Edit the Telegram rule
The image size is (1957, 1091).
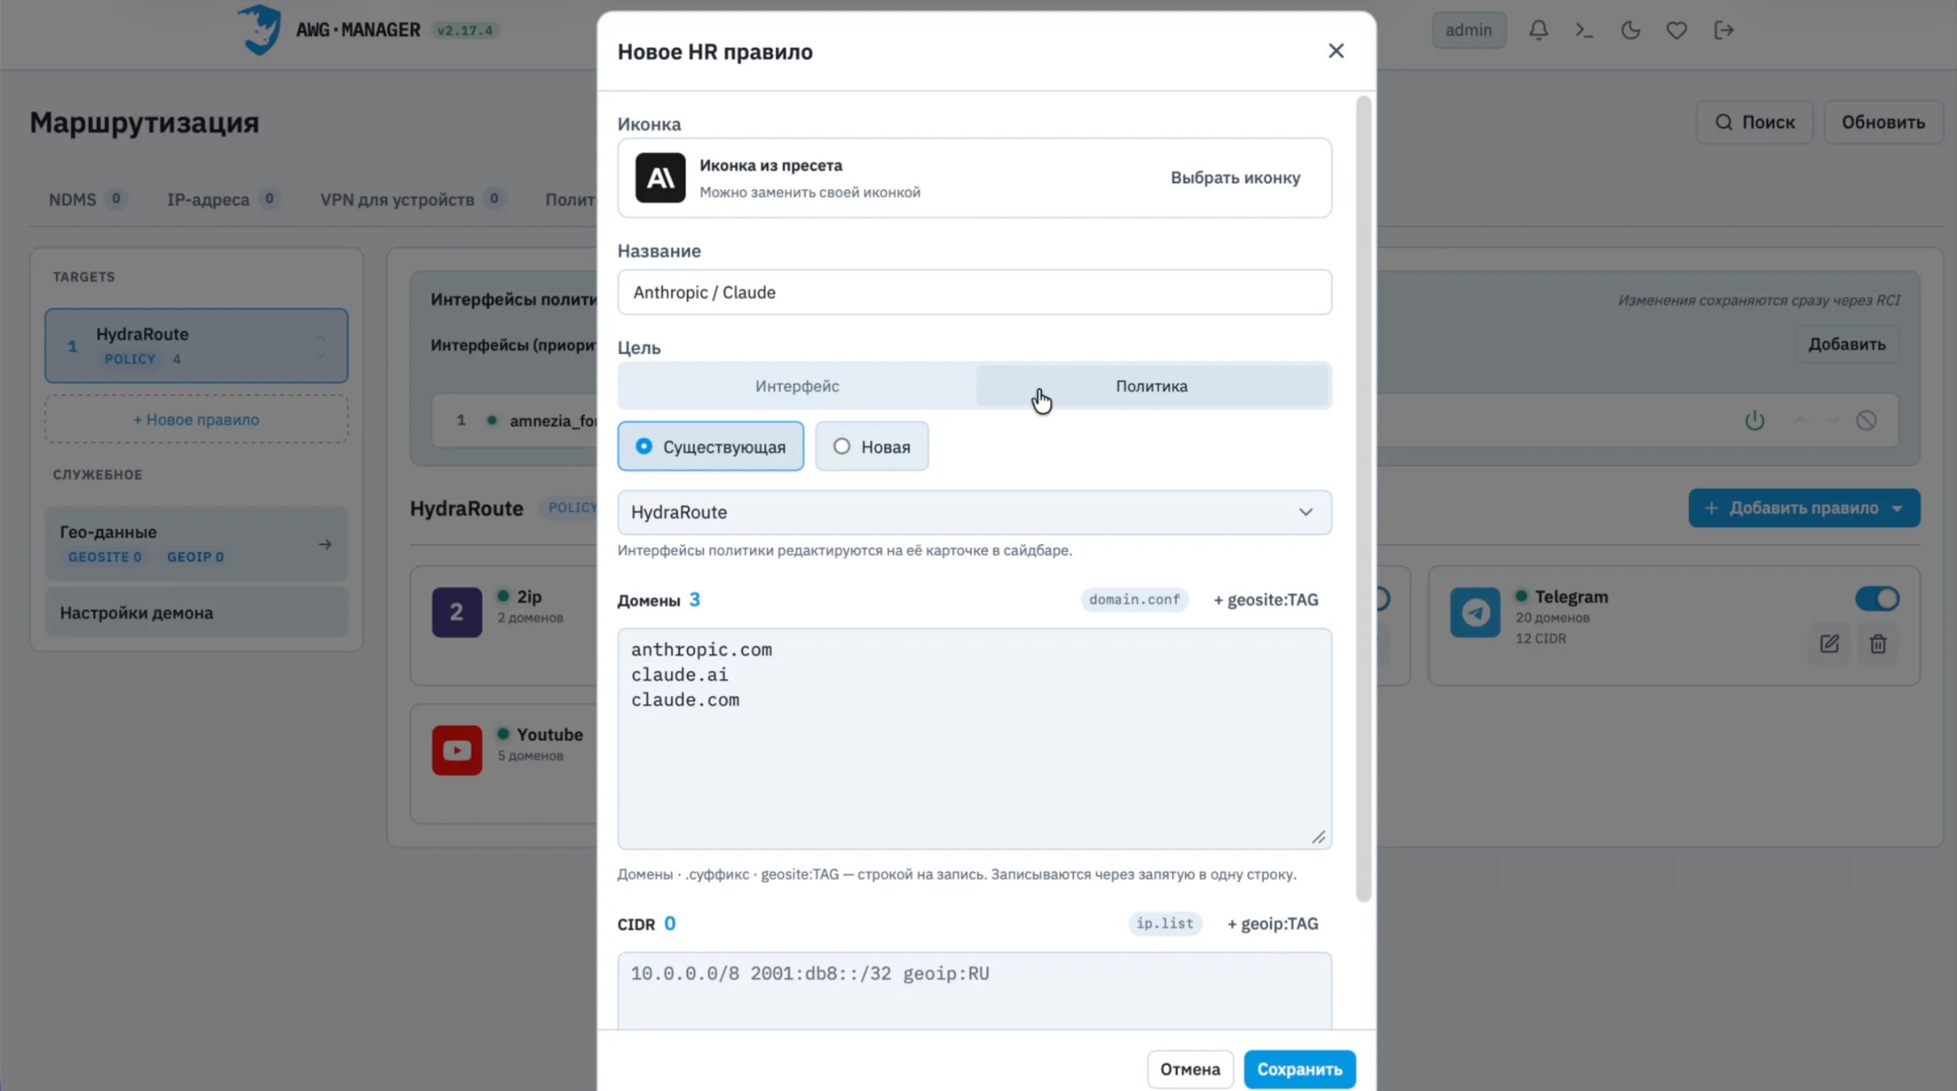(x=1830, y=643)
